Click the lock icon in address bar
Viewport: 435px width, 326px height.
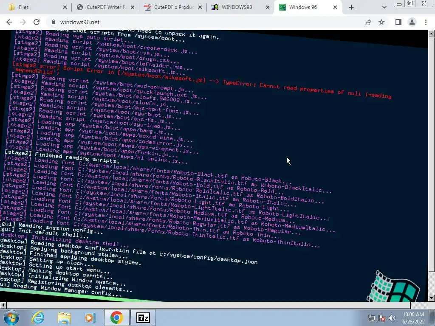[54, 22]
